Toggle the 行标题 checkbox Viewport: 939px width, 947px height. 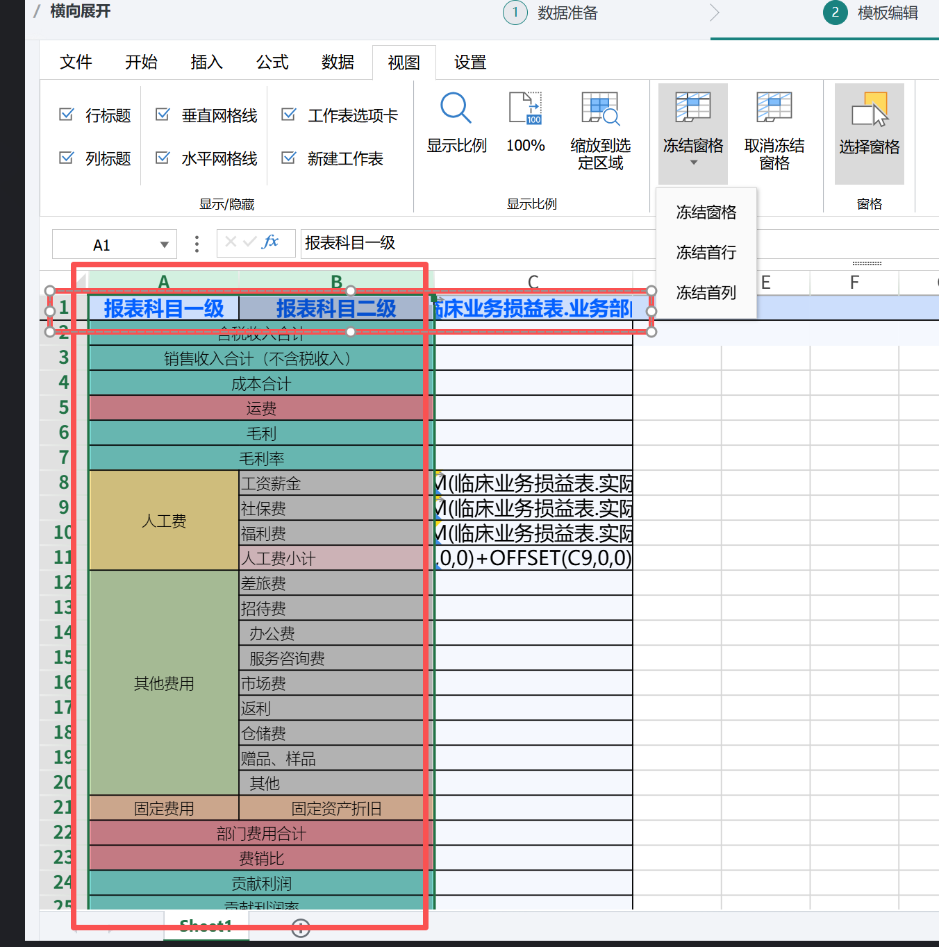[x=66, y=115]
